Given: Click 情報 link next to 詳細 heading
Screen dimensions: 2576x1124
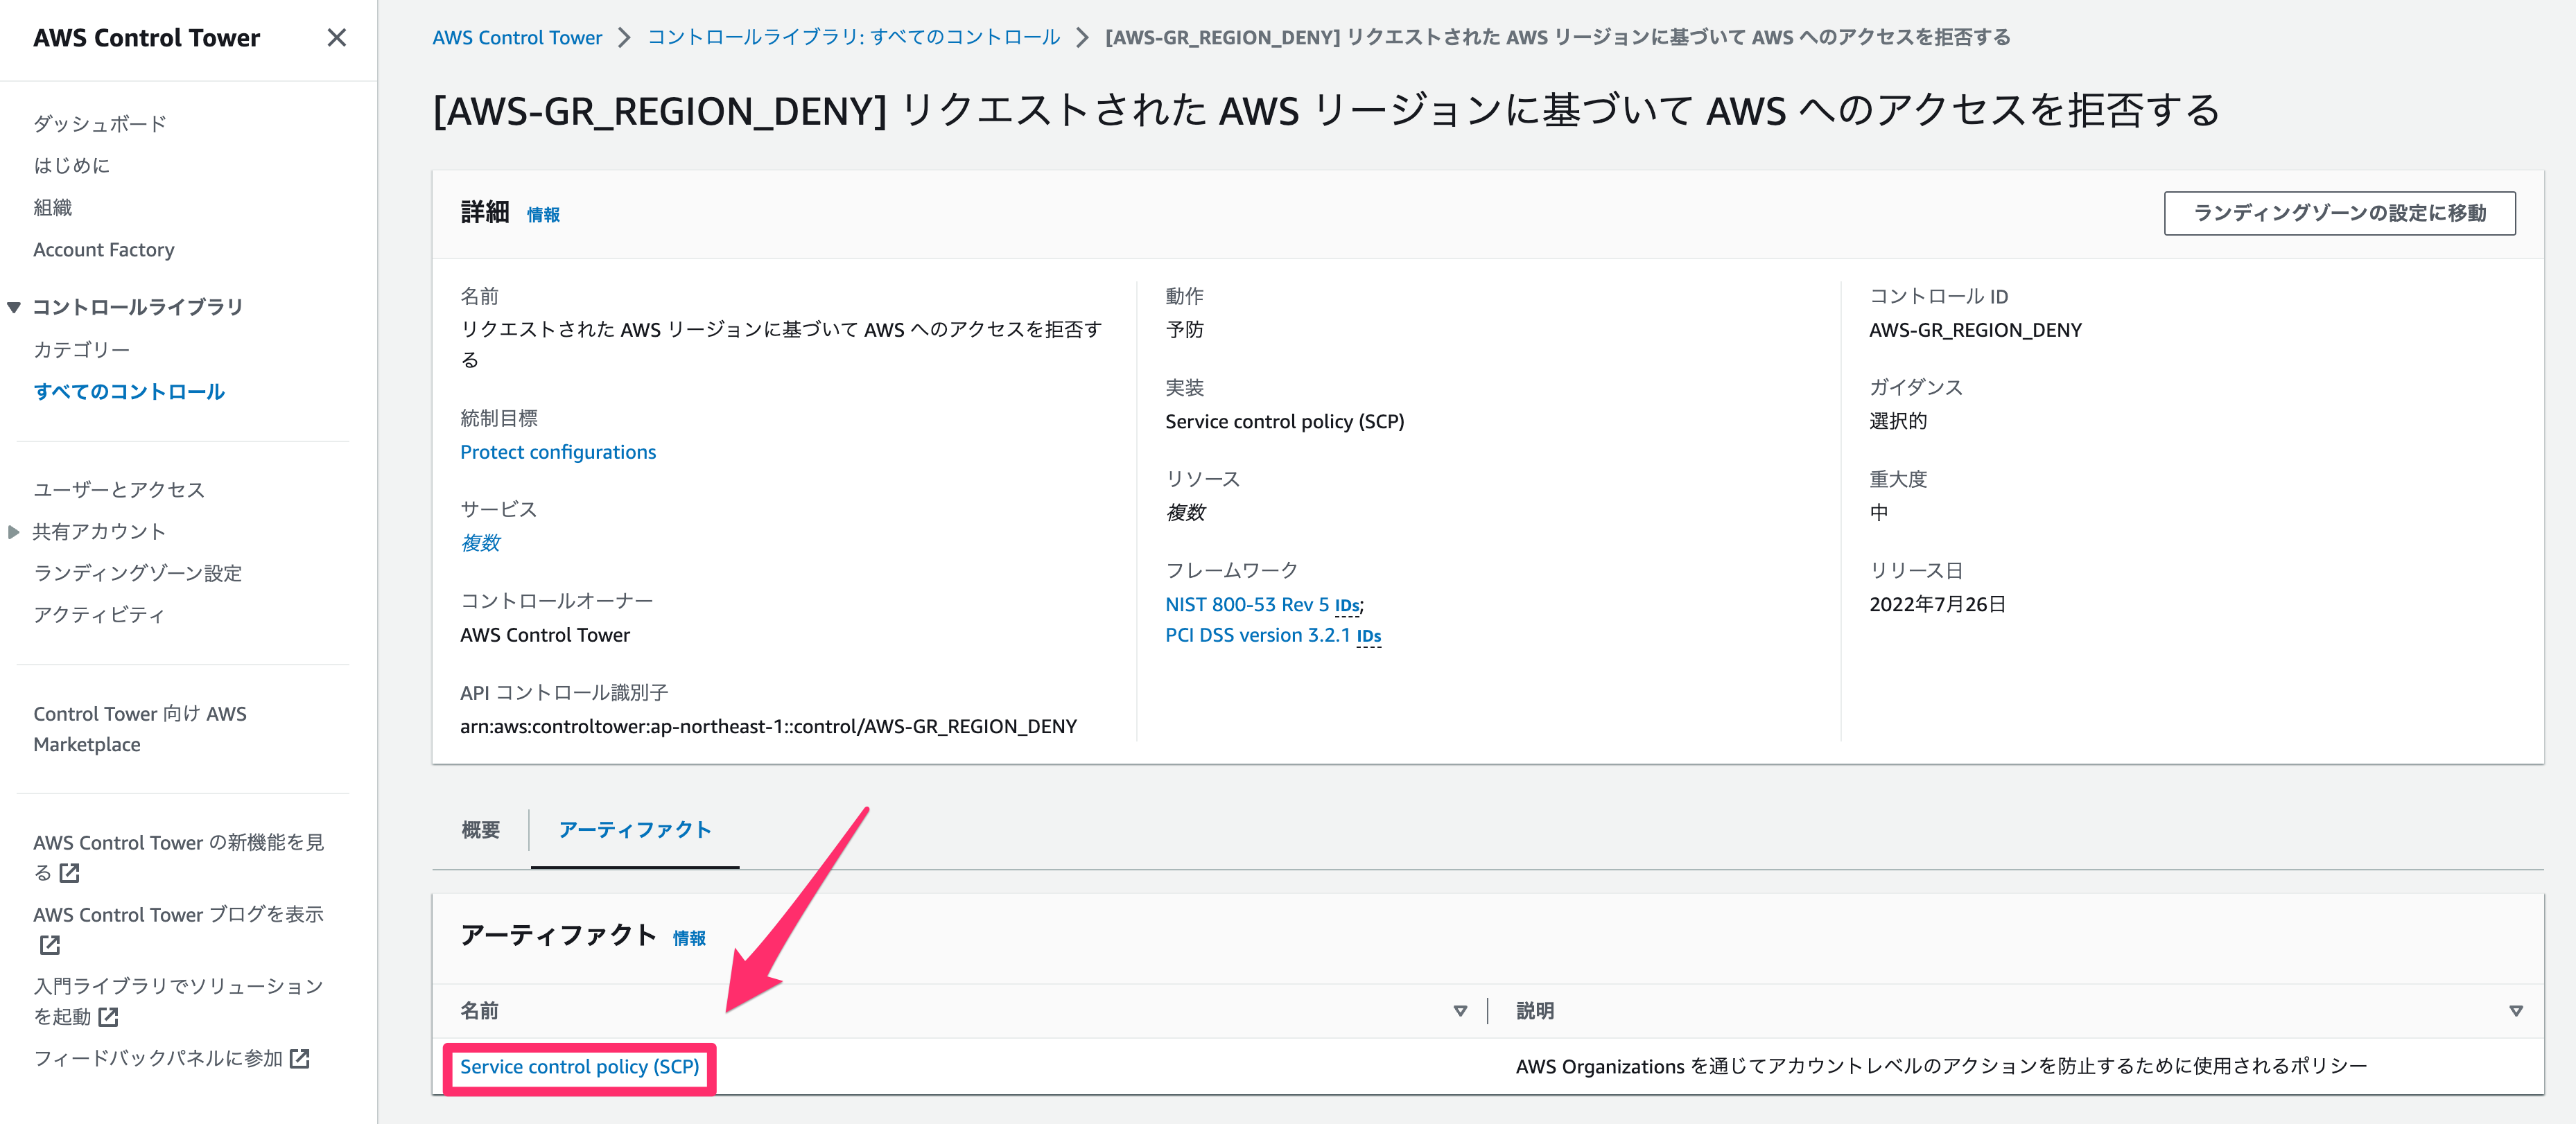Looking at the screenshot, I should (543, 215).
